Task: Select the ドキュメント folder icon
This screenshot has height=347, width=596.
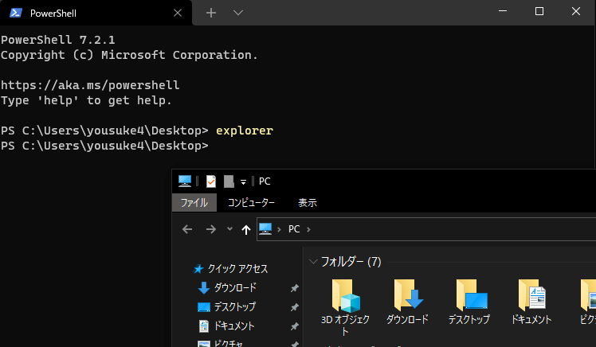Action: (532, 294)
